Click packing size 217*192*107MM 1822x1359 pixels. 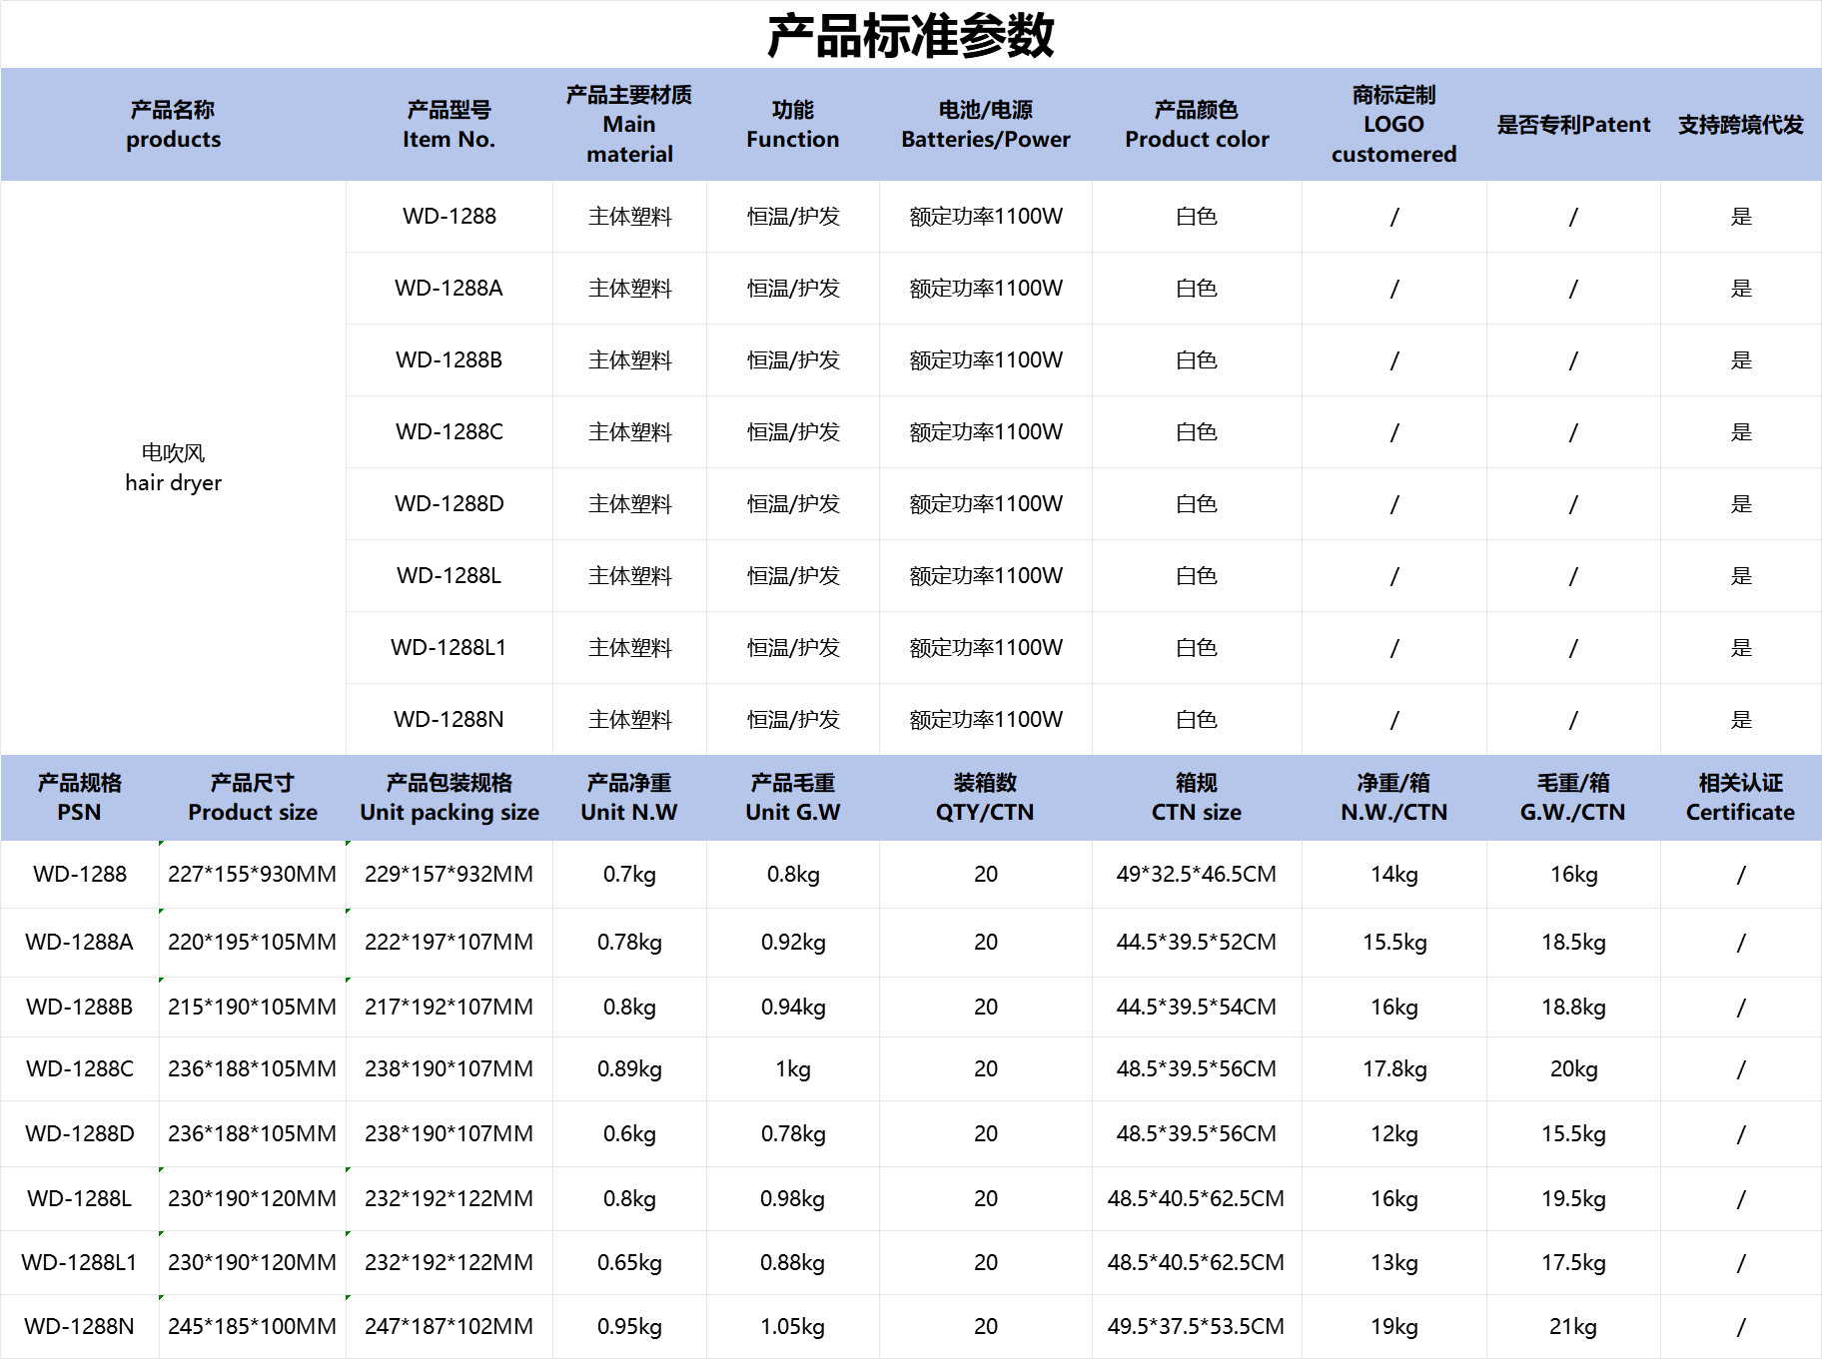point(450,1008)
